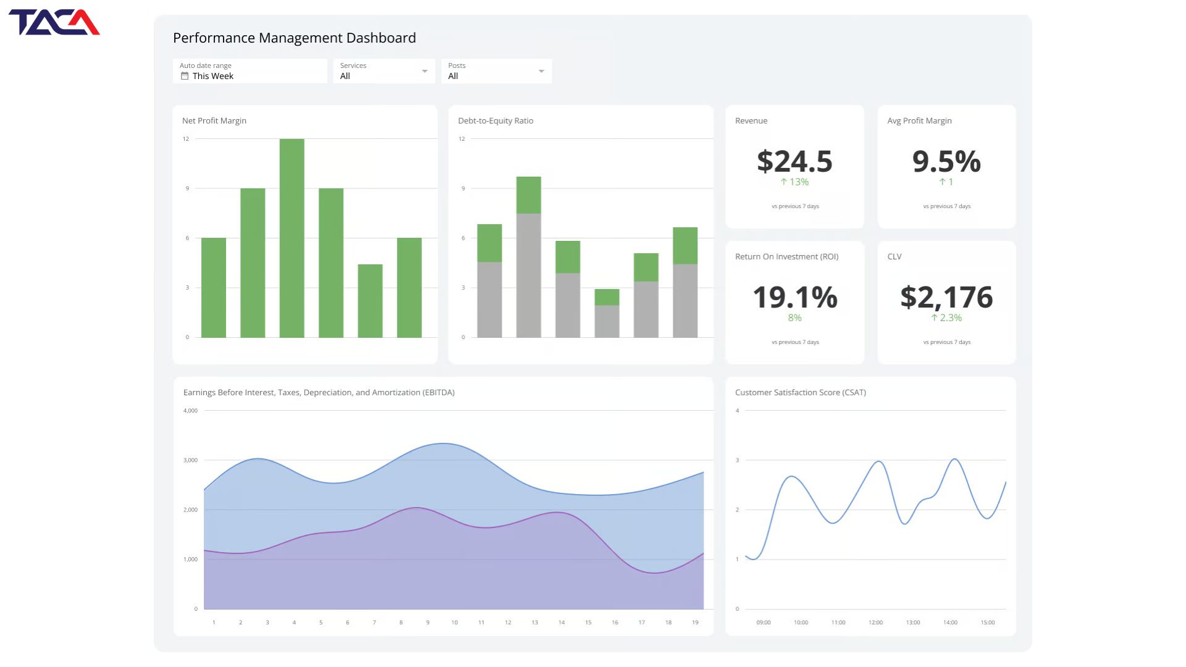
Task: Click the Return On Investment (ROI) label
Action: coord(786,256)
